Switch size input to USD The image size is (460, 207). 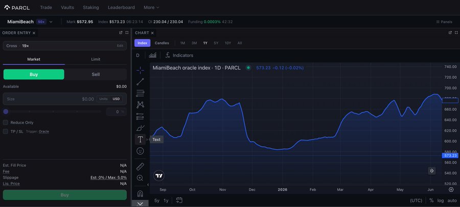(x=116, y=99)
